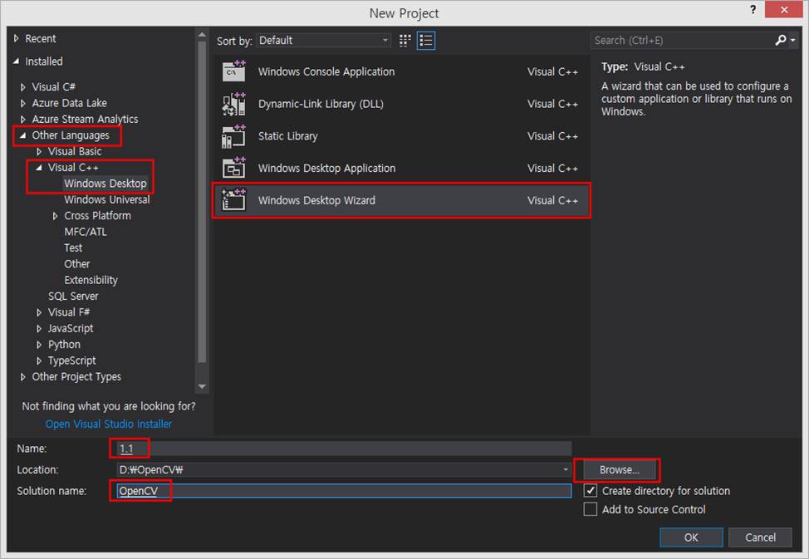Collapse the Visual C++ tree node
This screenshot has width=809, height=559.
click(x=39, y=168)
